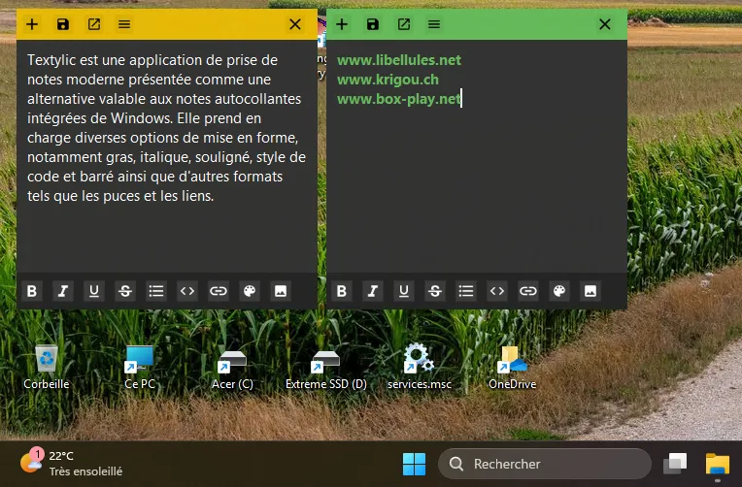Create a new note from the yellow note
Image resolution: width=742 pixels, height=487 pixels.
point(32,24)
